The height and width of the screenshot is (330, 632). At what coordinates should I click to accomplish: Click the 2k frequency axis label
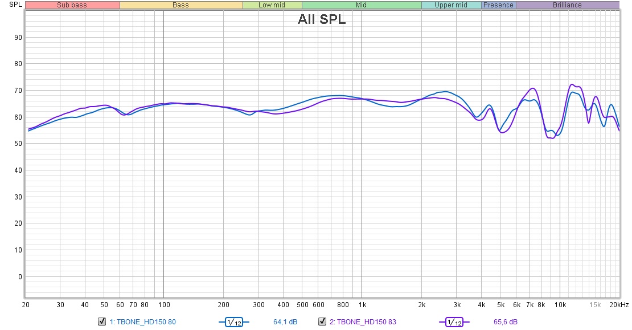pos(421,305)
